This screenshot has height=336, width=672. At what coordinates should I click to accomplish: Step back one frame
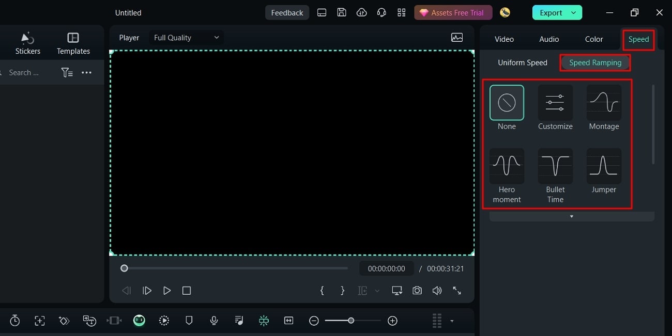126,291
